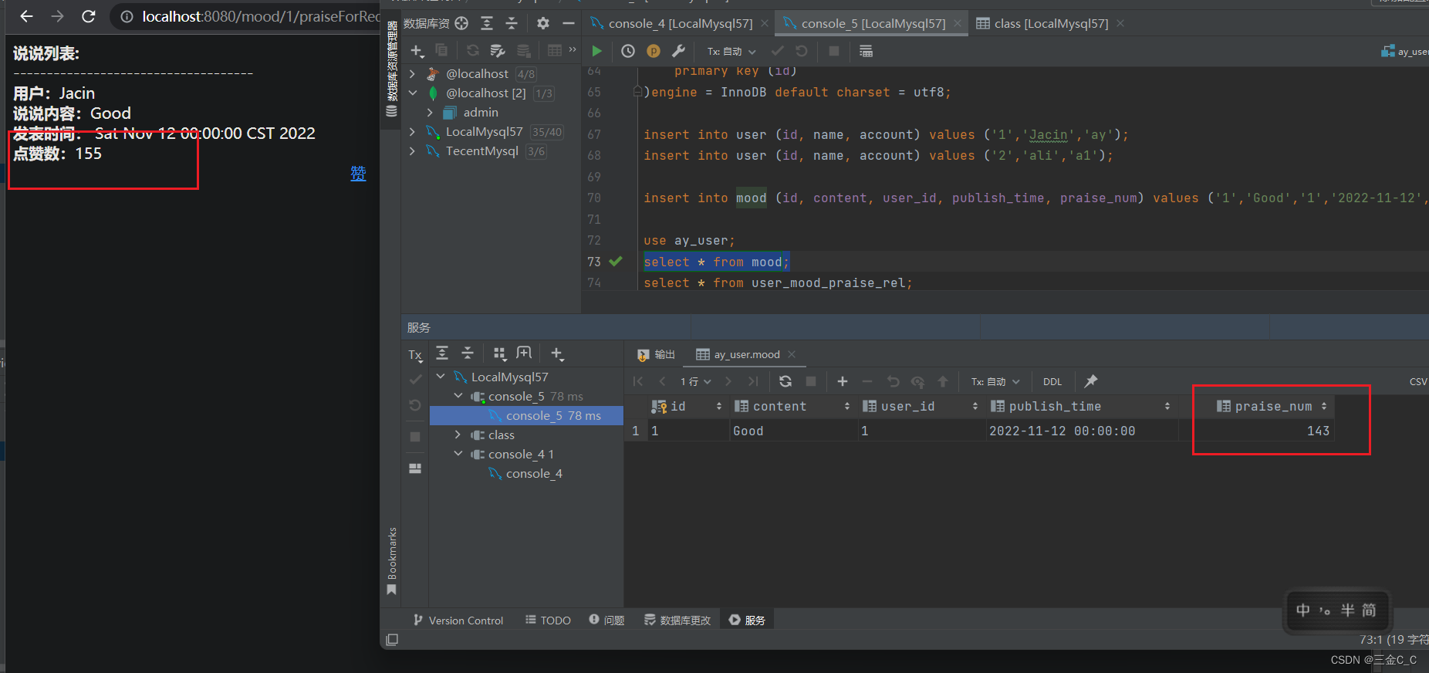Viewport: 1429px width, 673px height.
Task: Expand the LocalMysql57 data source node
Action: click(413, 132)
